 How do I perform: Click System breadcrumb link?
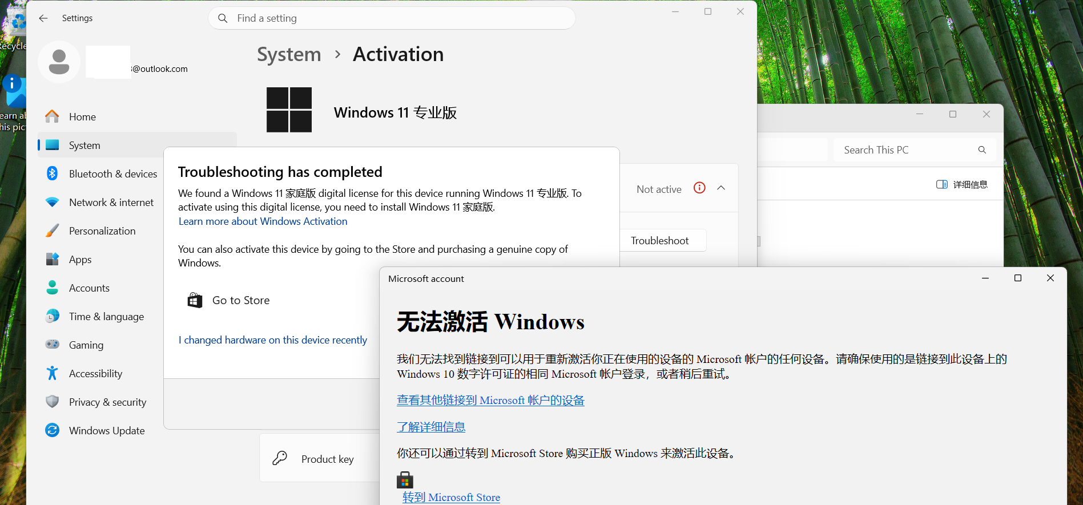[289, 54]
